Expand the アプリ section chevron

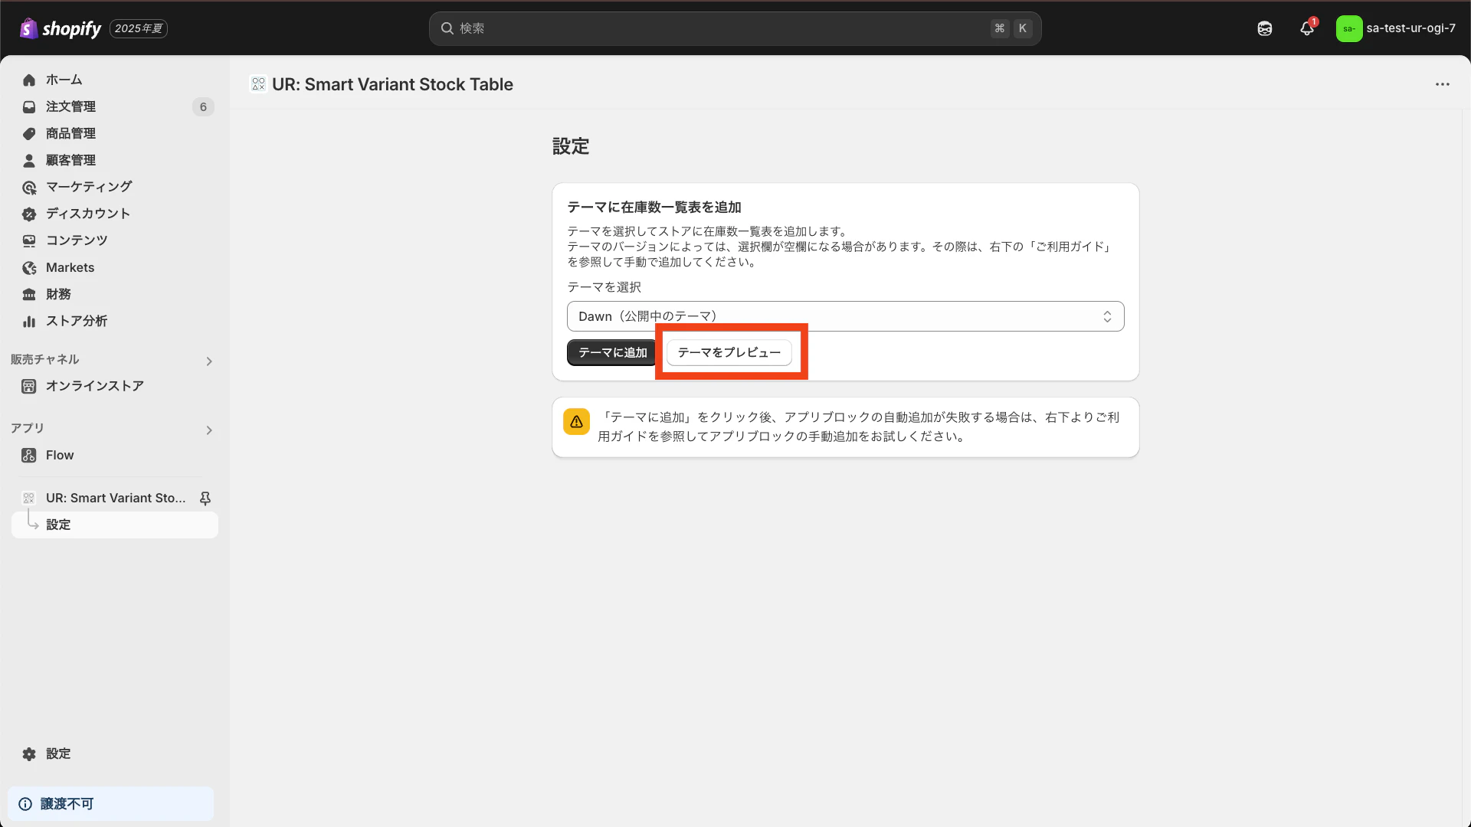point(209,430)
